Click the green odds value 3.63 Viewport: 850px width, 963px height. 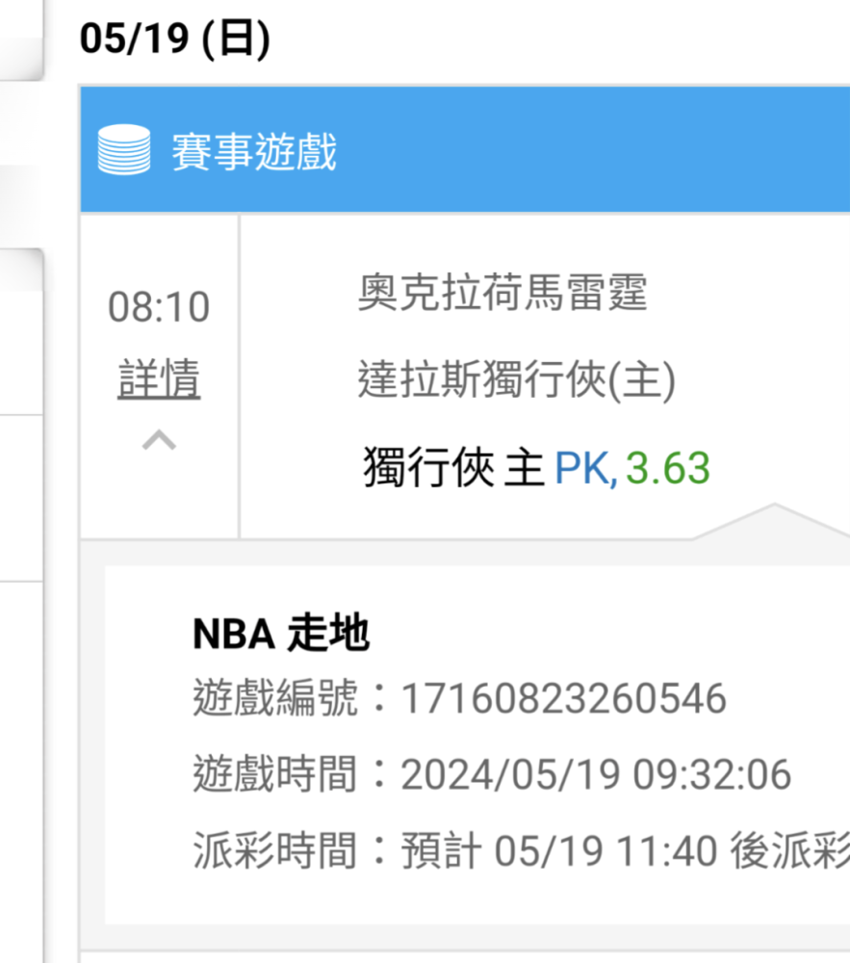point(668,469)
